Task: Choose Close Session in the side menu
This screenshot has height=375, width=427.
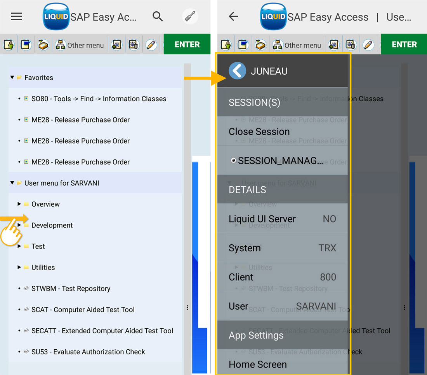Action: [259, 131]
